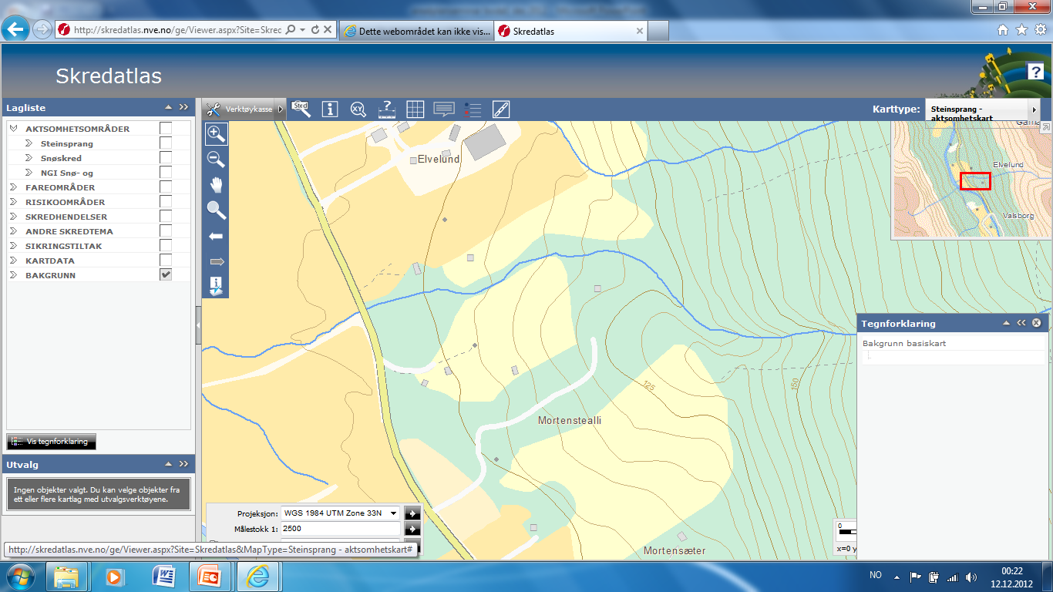Viewport: 1053px width, 592px height.
Task: Expand the Steinsprang sublayer arrow
Action: [x=29, y=143]
